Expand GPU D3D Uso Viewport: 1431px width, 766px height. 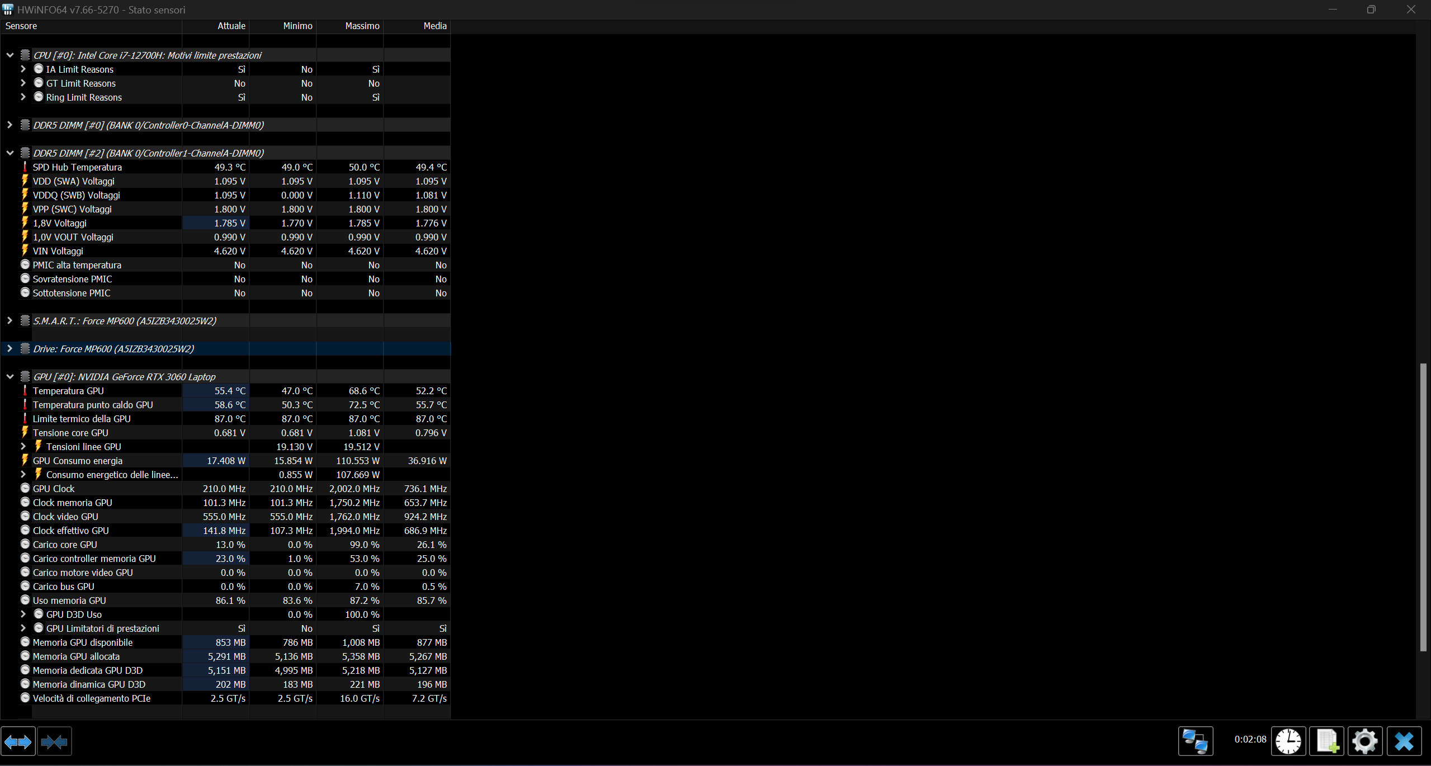tap(23, 614)
